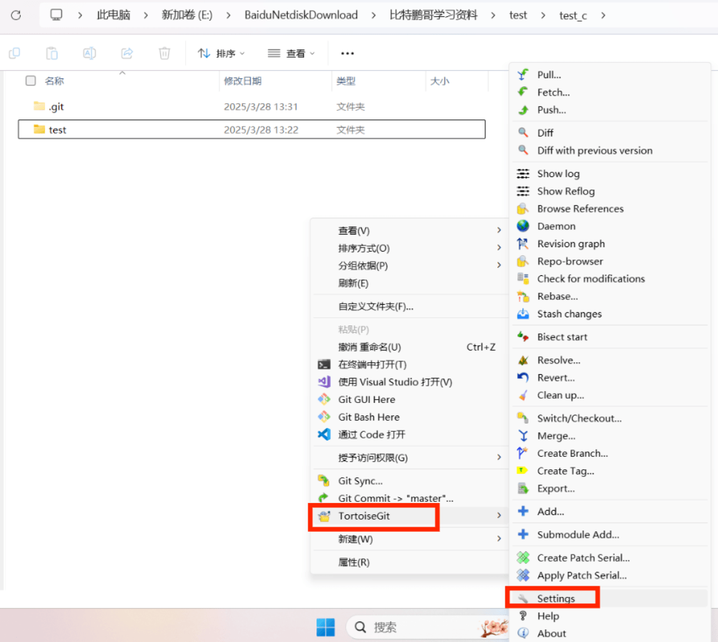The width and height of the screenshot is (718, 642).
Task: Click the Create Tag yellow icon
Action: tap(522, 471)
